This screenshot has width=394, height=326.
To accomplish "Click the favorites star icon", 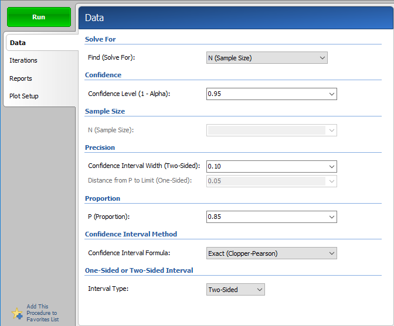I will [x=17, y=313].
